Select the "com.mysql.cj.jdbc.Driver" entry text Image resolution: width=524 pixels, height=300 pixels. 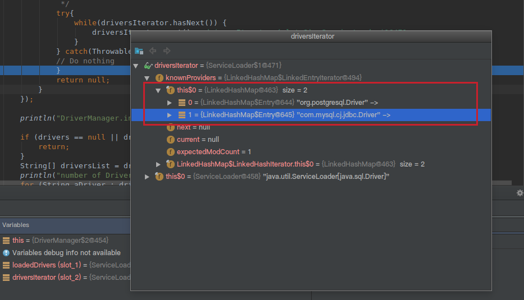click(339, 115)
